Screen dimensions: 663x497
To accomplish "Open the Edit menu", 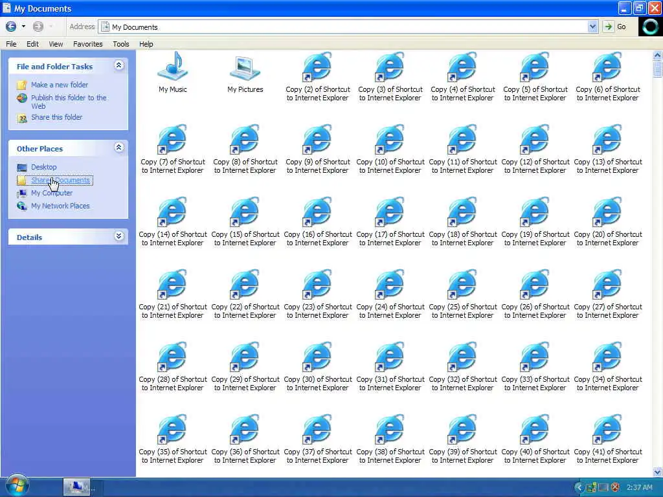I will (x=32, y=44).
